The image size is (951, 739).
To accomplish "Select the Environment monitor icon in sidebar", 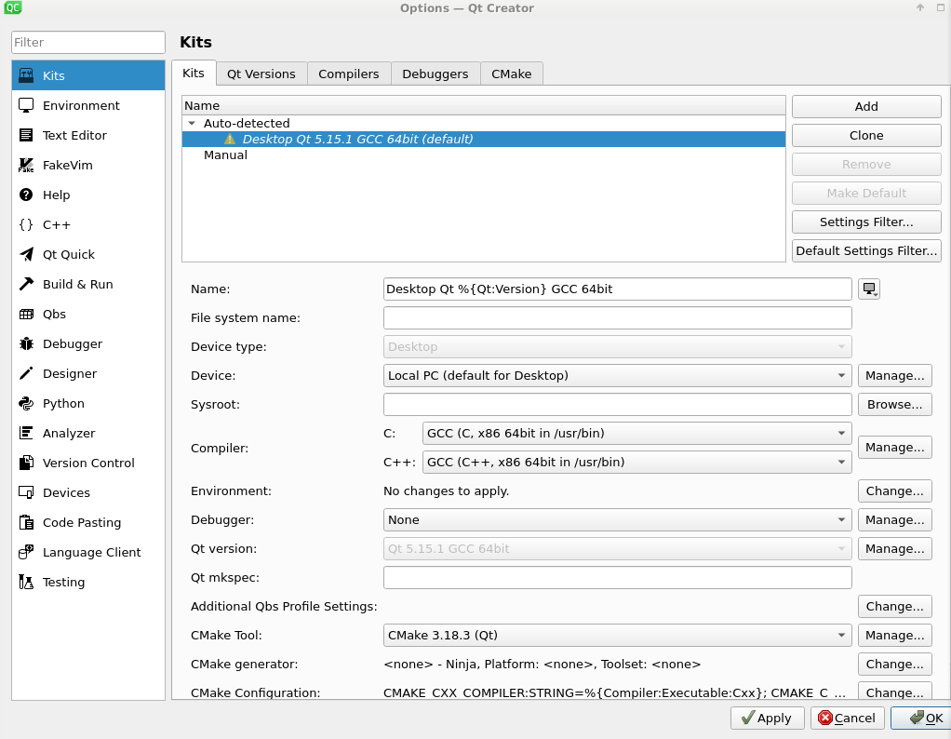I will 26,105.
